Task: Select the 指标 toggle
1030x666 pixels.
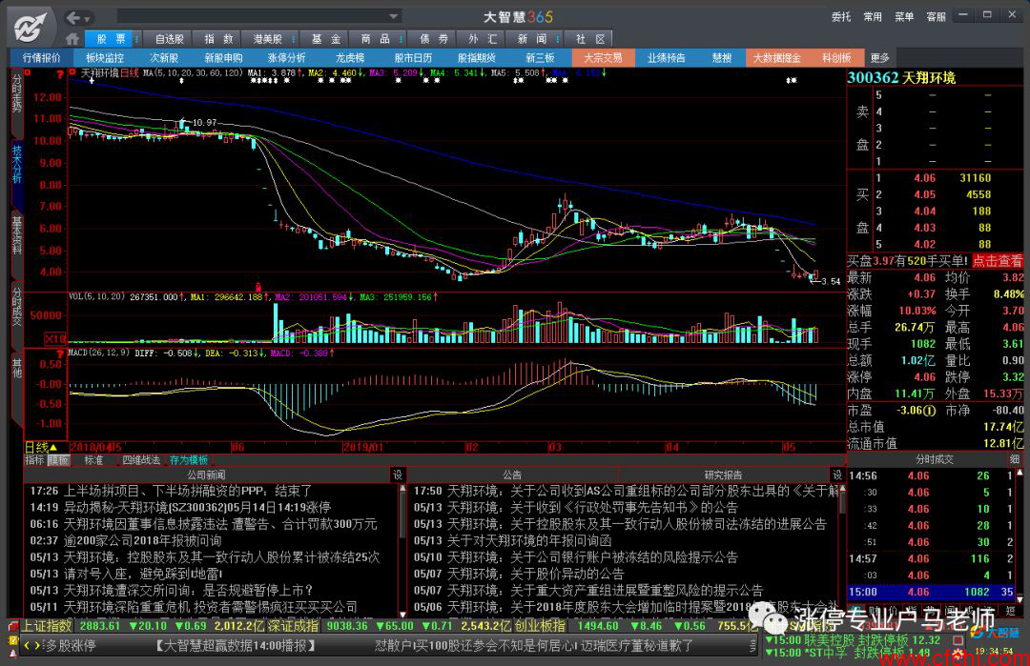Action: coord(35,460)
